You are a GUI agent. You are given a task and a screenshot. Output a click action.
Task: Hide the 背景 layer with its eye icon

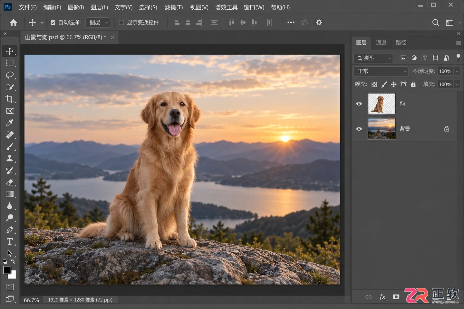pos(359,129)
